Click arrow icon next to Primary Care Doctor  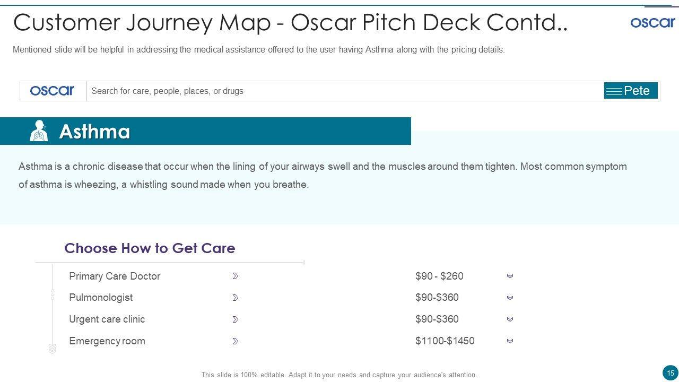[235, 276]
